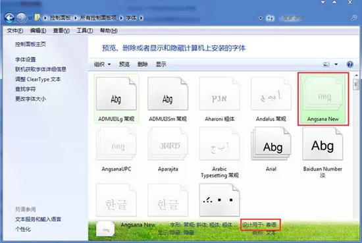Click the change view icon
Viewport: 362px width, 243px height.
326,65
